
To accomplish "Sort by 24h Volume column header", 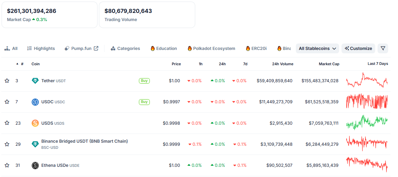I will point(283,64).
